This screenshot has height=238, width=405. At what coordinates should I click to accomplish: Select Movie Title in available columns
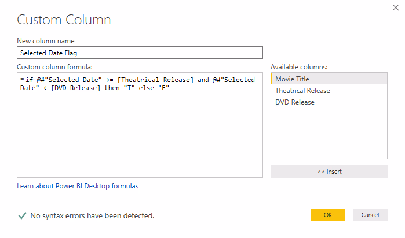[x=329, y=79]
